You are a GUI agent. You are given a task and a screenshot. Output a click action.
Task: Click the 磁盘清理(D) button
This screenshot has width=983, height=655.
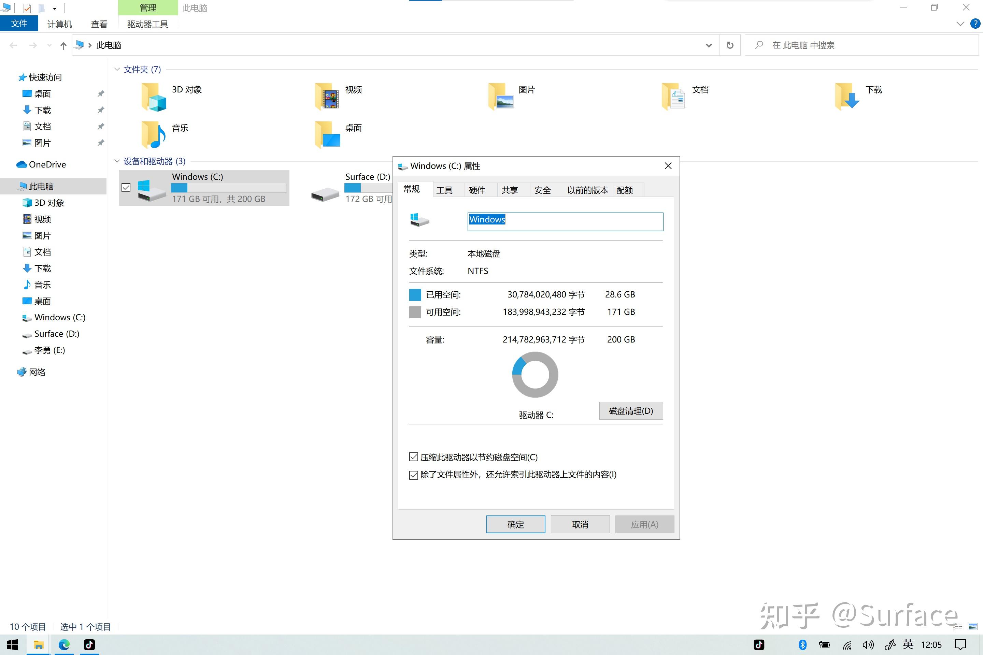(x=631, y=411)
